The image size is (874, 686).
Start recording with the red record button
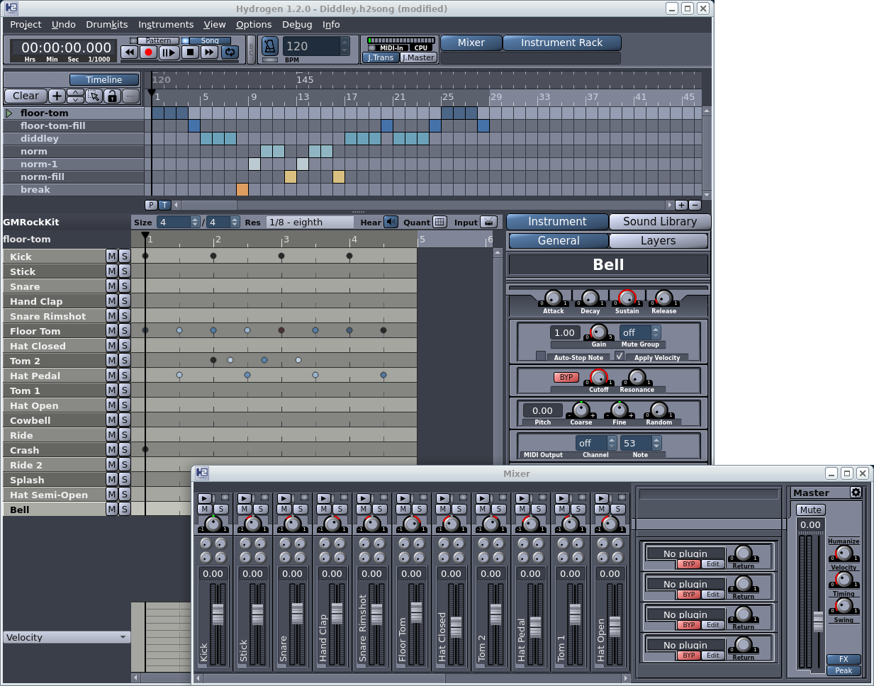(148, 52)
